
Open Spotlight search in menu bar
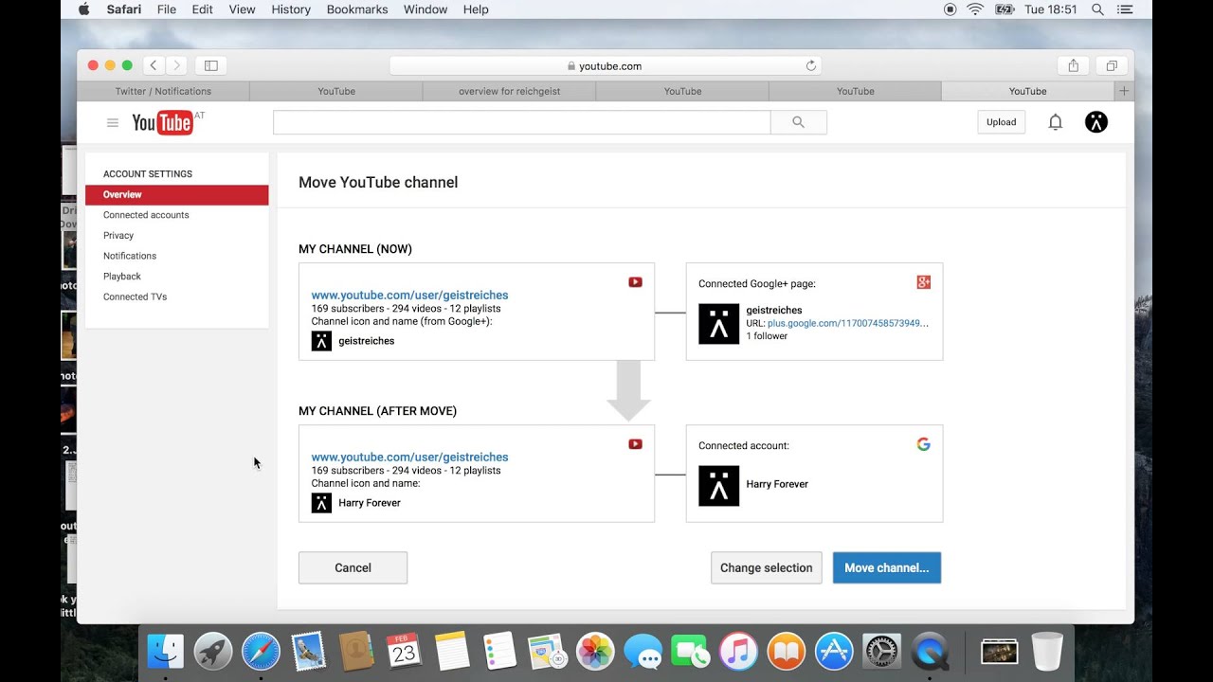tap(1097, 9)
